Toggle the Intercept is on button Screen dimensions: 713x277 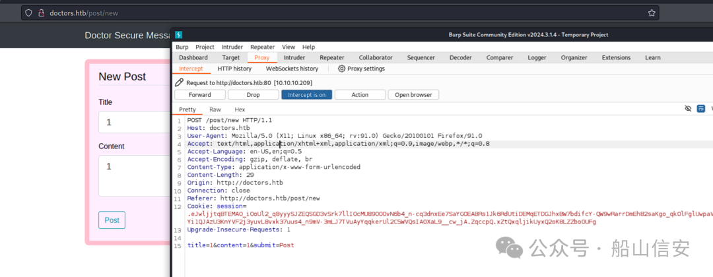click(307, 94)
